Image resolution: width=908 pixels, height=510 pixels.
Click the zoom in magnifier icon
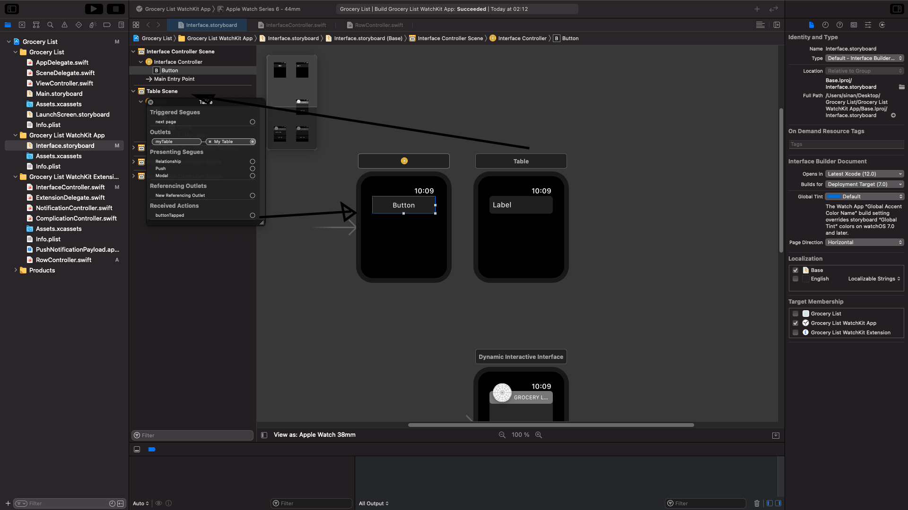(x=538, y=435)
